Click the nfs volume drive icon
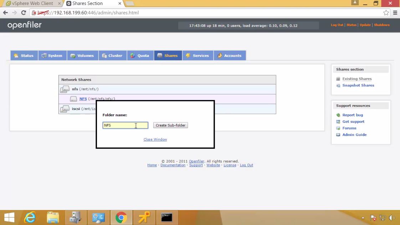This screenshot has height=225, width=400. point(65,89)
